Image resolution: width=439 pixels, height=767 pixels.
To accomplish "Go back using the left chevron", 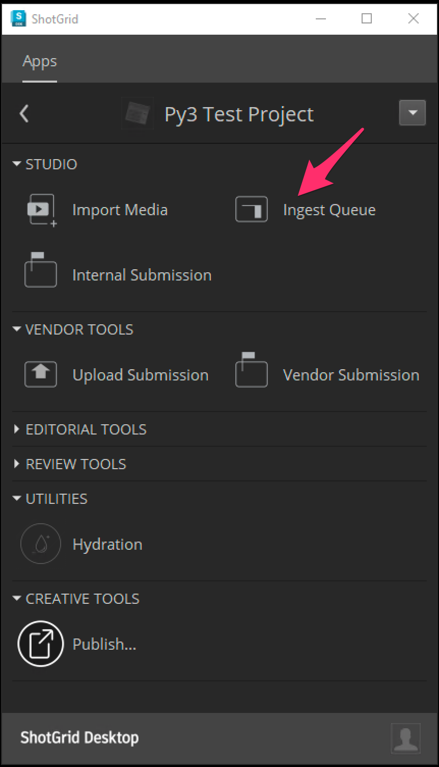I will (24, 113).
